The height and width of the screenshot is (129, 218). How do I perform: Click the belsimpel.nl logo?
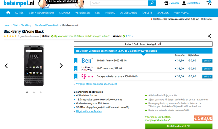pyautogui.click(x=19, y=3)
